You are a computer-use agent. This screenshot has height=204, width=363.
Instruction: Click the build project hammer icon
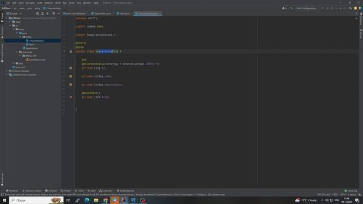292,8
